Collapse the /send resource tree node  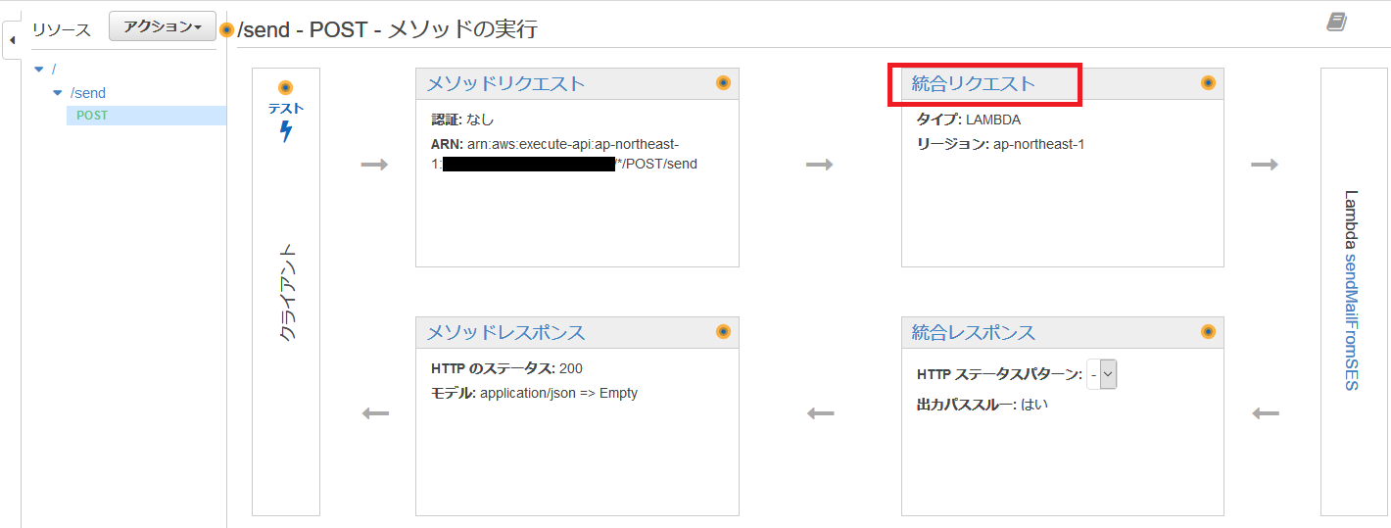57,93
